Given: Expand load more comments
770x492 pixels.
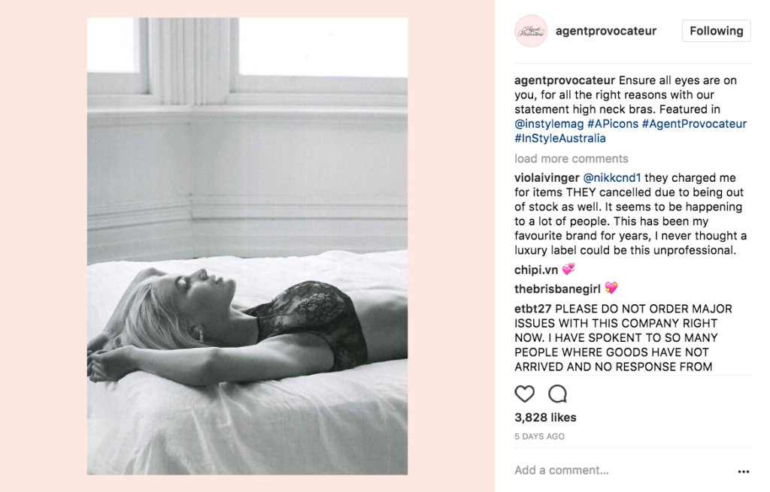Looking at the screenshot, I should click(571, 158).
